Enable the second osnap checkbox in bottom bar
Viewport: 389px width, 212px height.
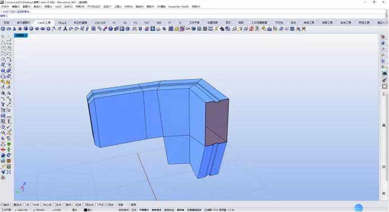coord(12,205)
